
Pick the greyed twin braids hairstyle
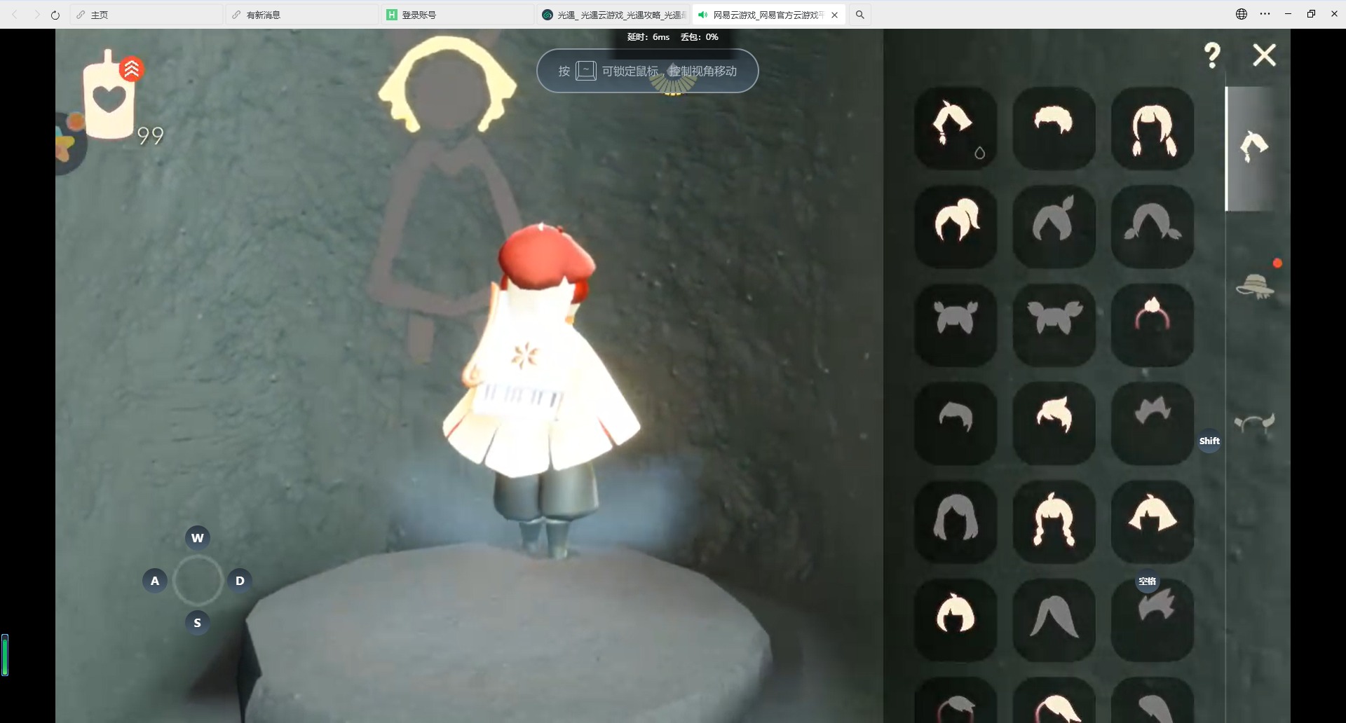[1153, 226]
